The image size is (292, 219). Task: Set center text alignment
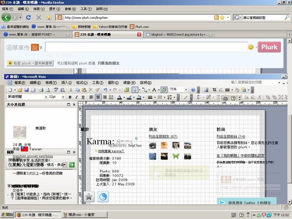point(98,97)
